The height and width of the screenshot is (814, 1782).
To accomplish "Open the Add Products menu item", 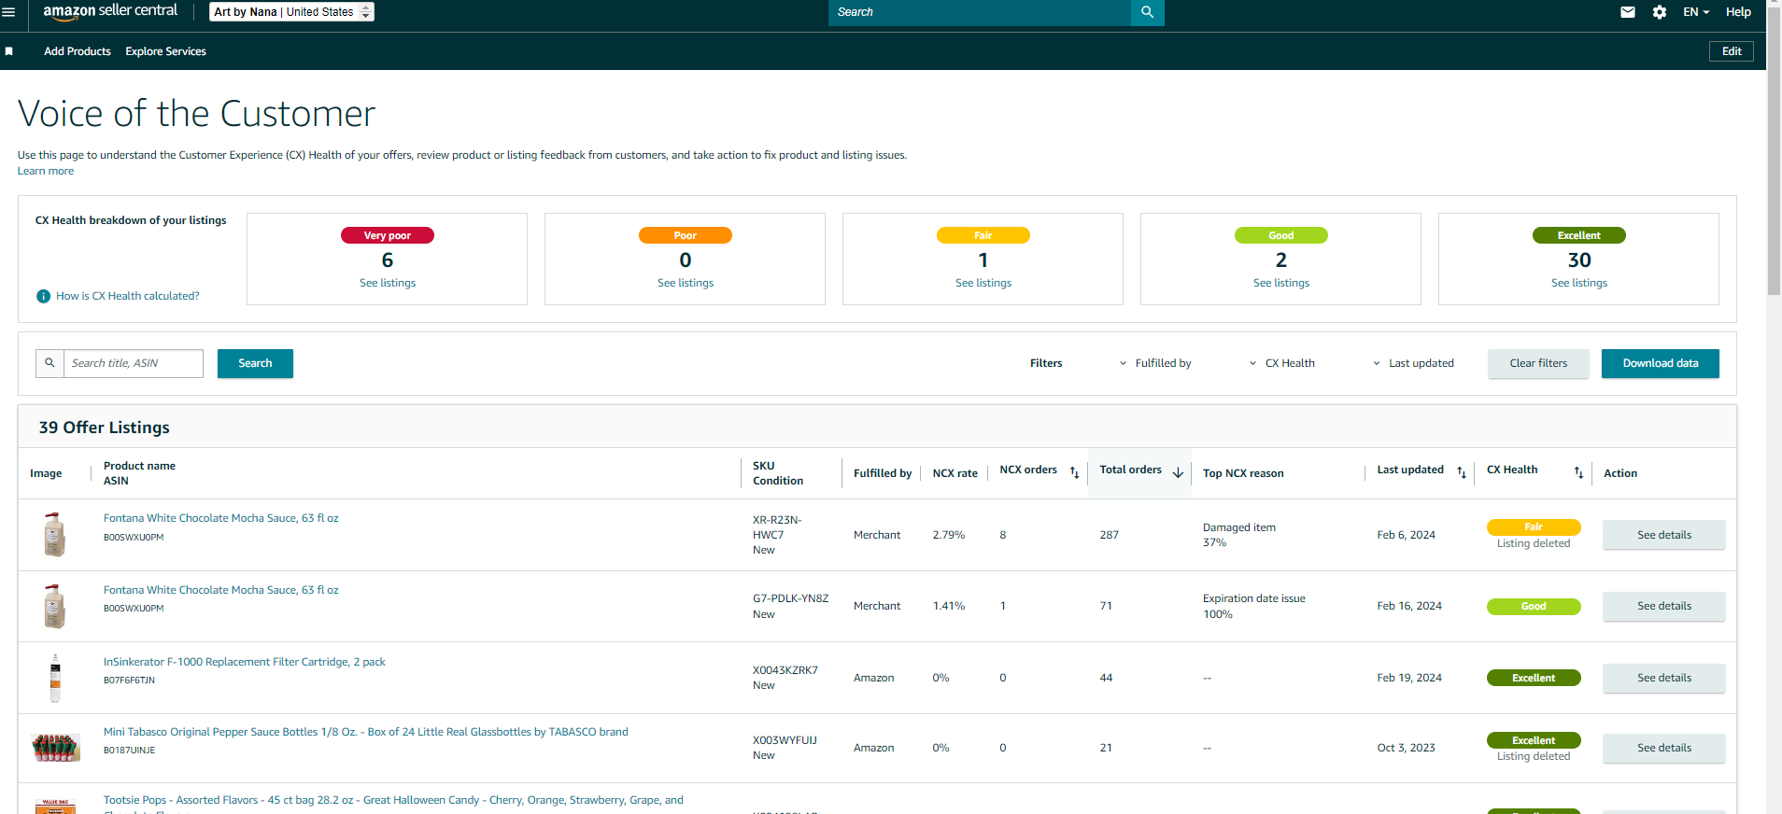I will [78, 51].
